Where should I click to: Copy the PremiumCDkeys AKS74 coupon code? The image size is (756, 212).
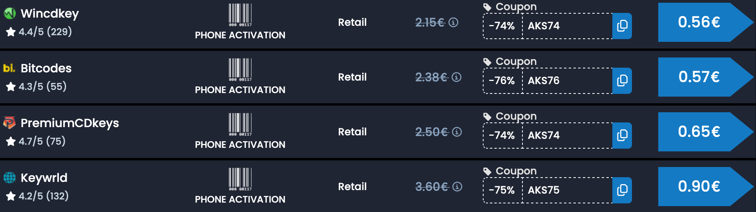point(622,136)
